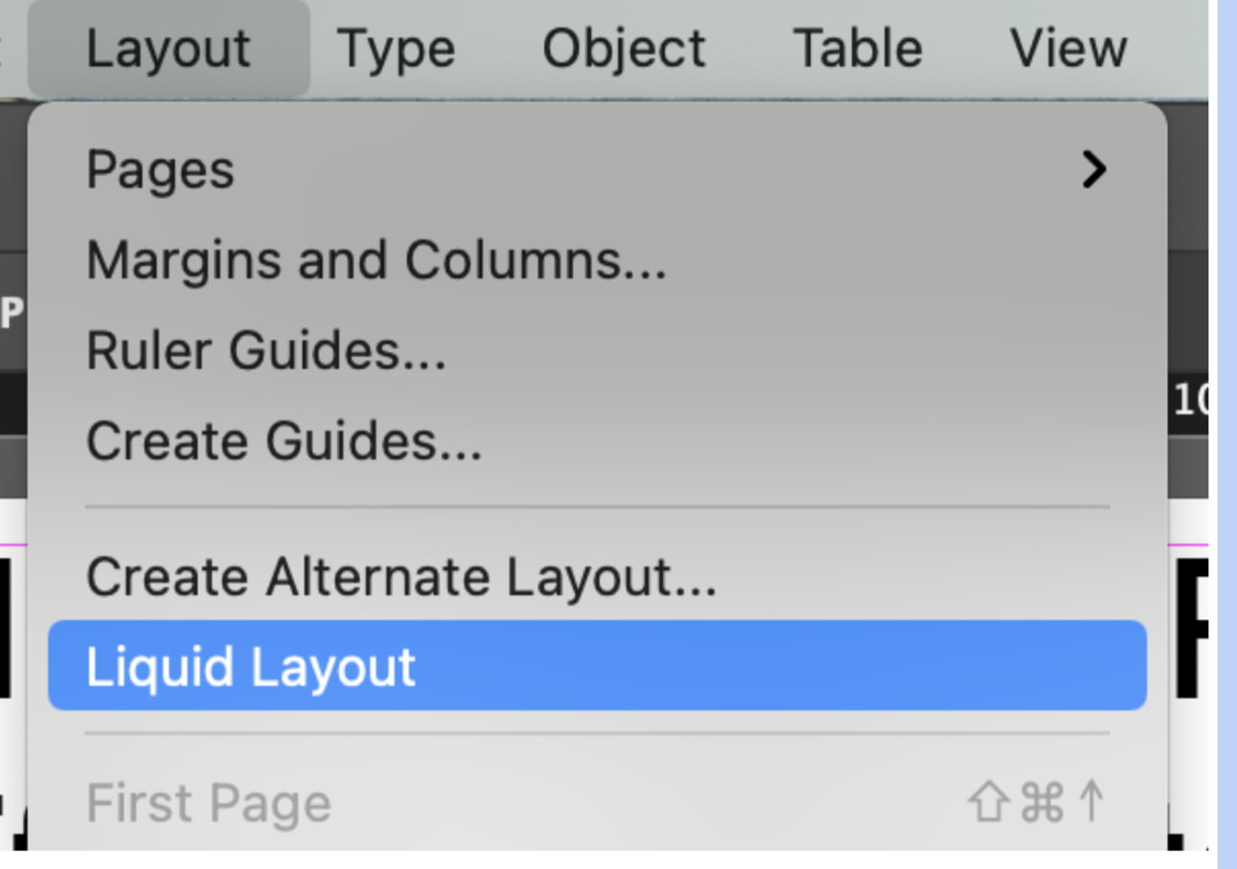Open the Table menu
The width and height of the screenshot is (1237, 869).
tap(858, 48)
